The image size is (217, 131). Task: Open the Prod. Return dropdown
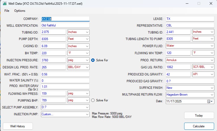(190, 60)
